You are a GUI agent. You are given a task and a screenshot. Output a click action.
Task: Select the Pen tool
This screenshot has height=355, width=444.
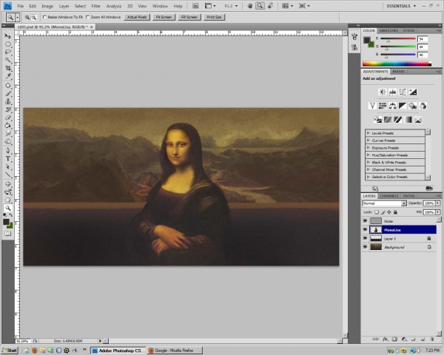tap(7, 150)
